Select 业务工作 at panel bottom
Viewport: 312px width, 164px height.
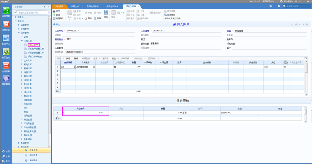[31, 150]
